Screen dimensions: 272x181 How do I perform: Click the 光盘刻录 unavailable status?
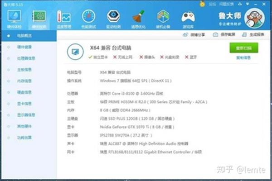click(x=170, y=57)
